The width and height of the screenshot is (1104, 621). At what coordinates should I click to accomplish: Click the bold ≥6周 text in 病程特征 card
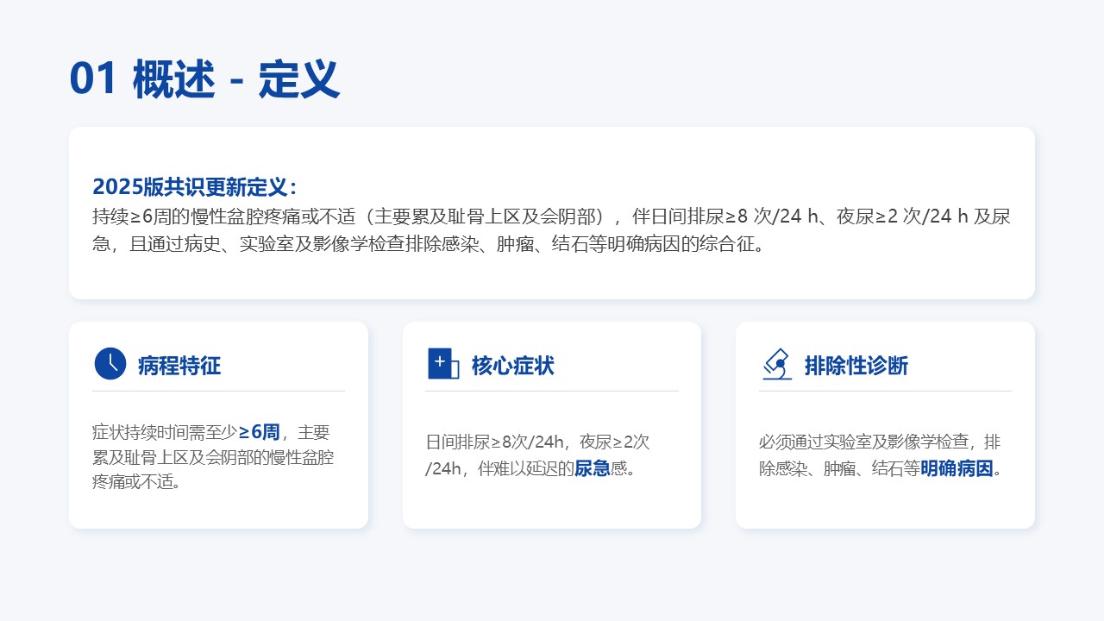pyautogui.click(x=259, y=432)
